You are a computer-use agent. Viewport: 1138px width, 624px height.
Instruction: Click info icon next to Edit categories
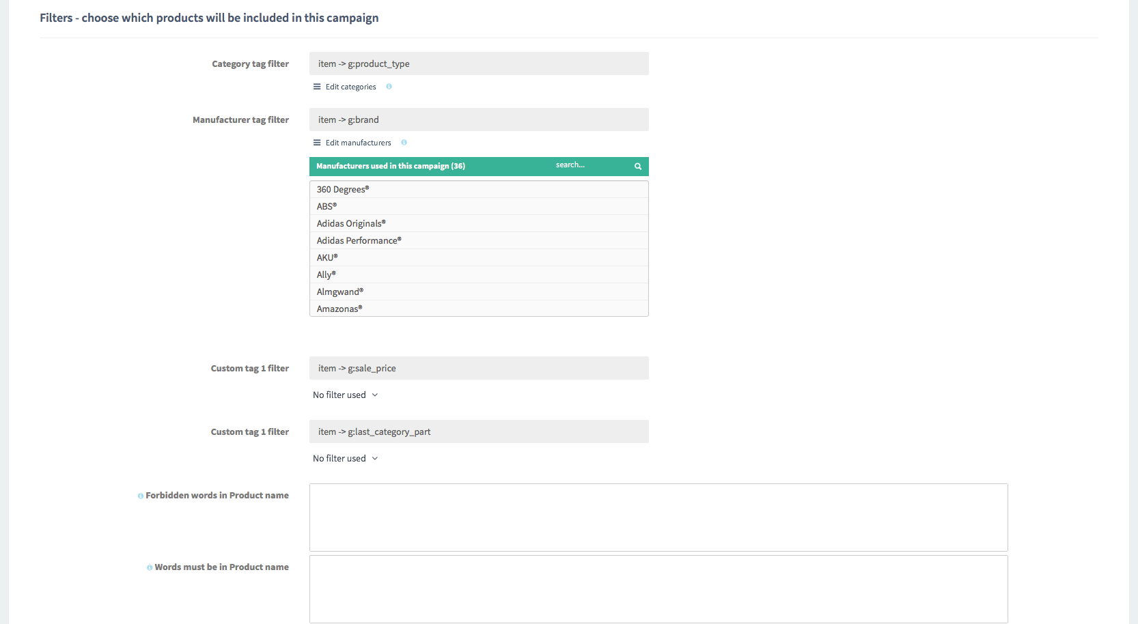tap(389, 87)
